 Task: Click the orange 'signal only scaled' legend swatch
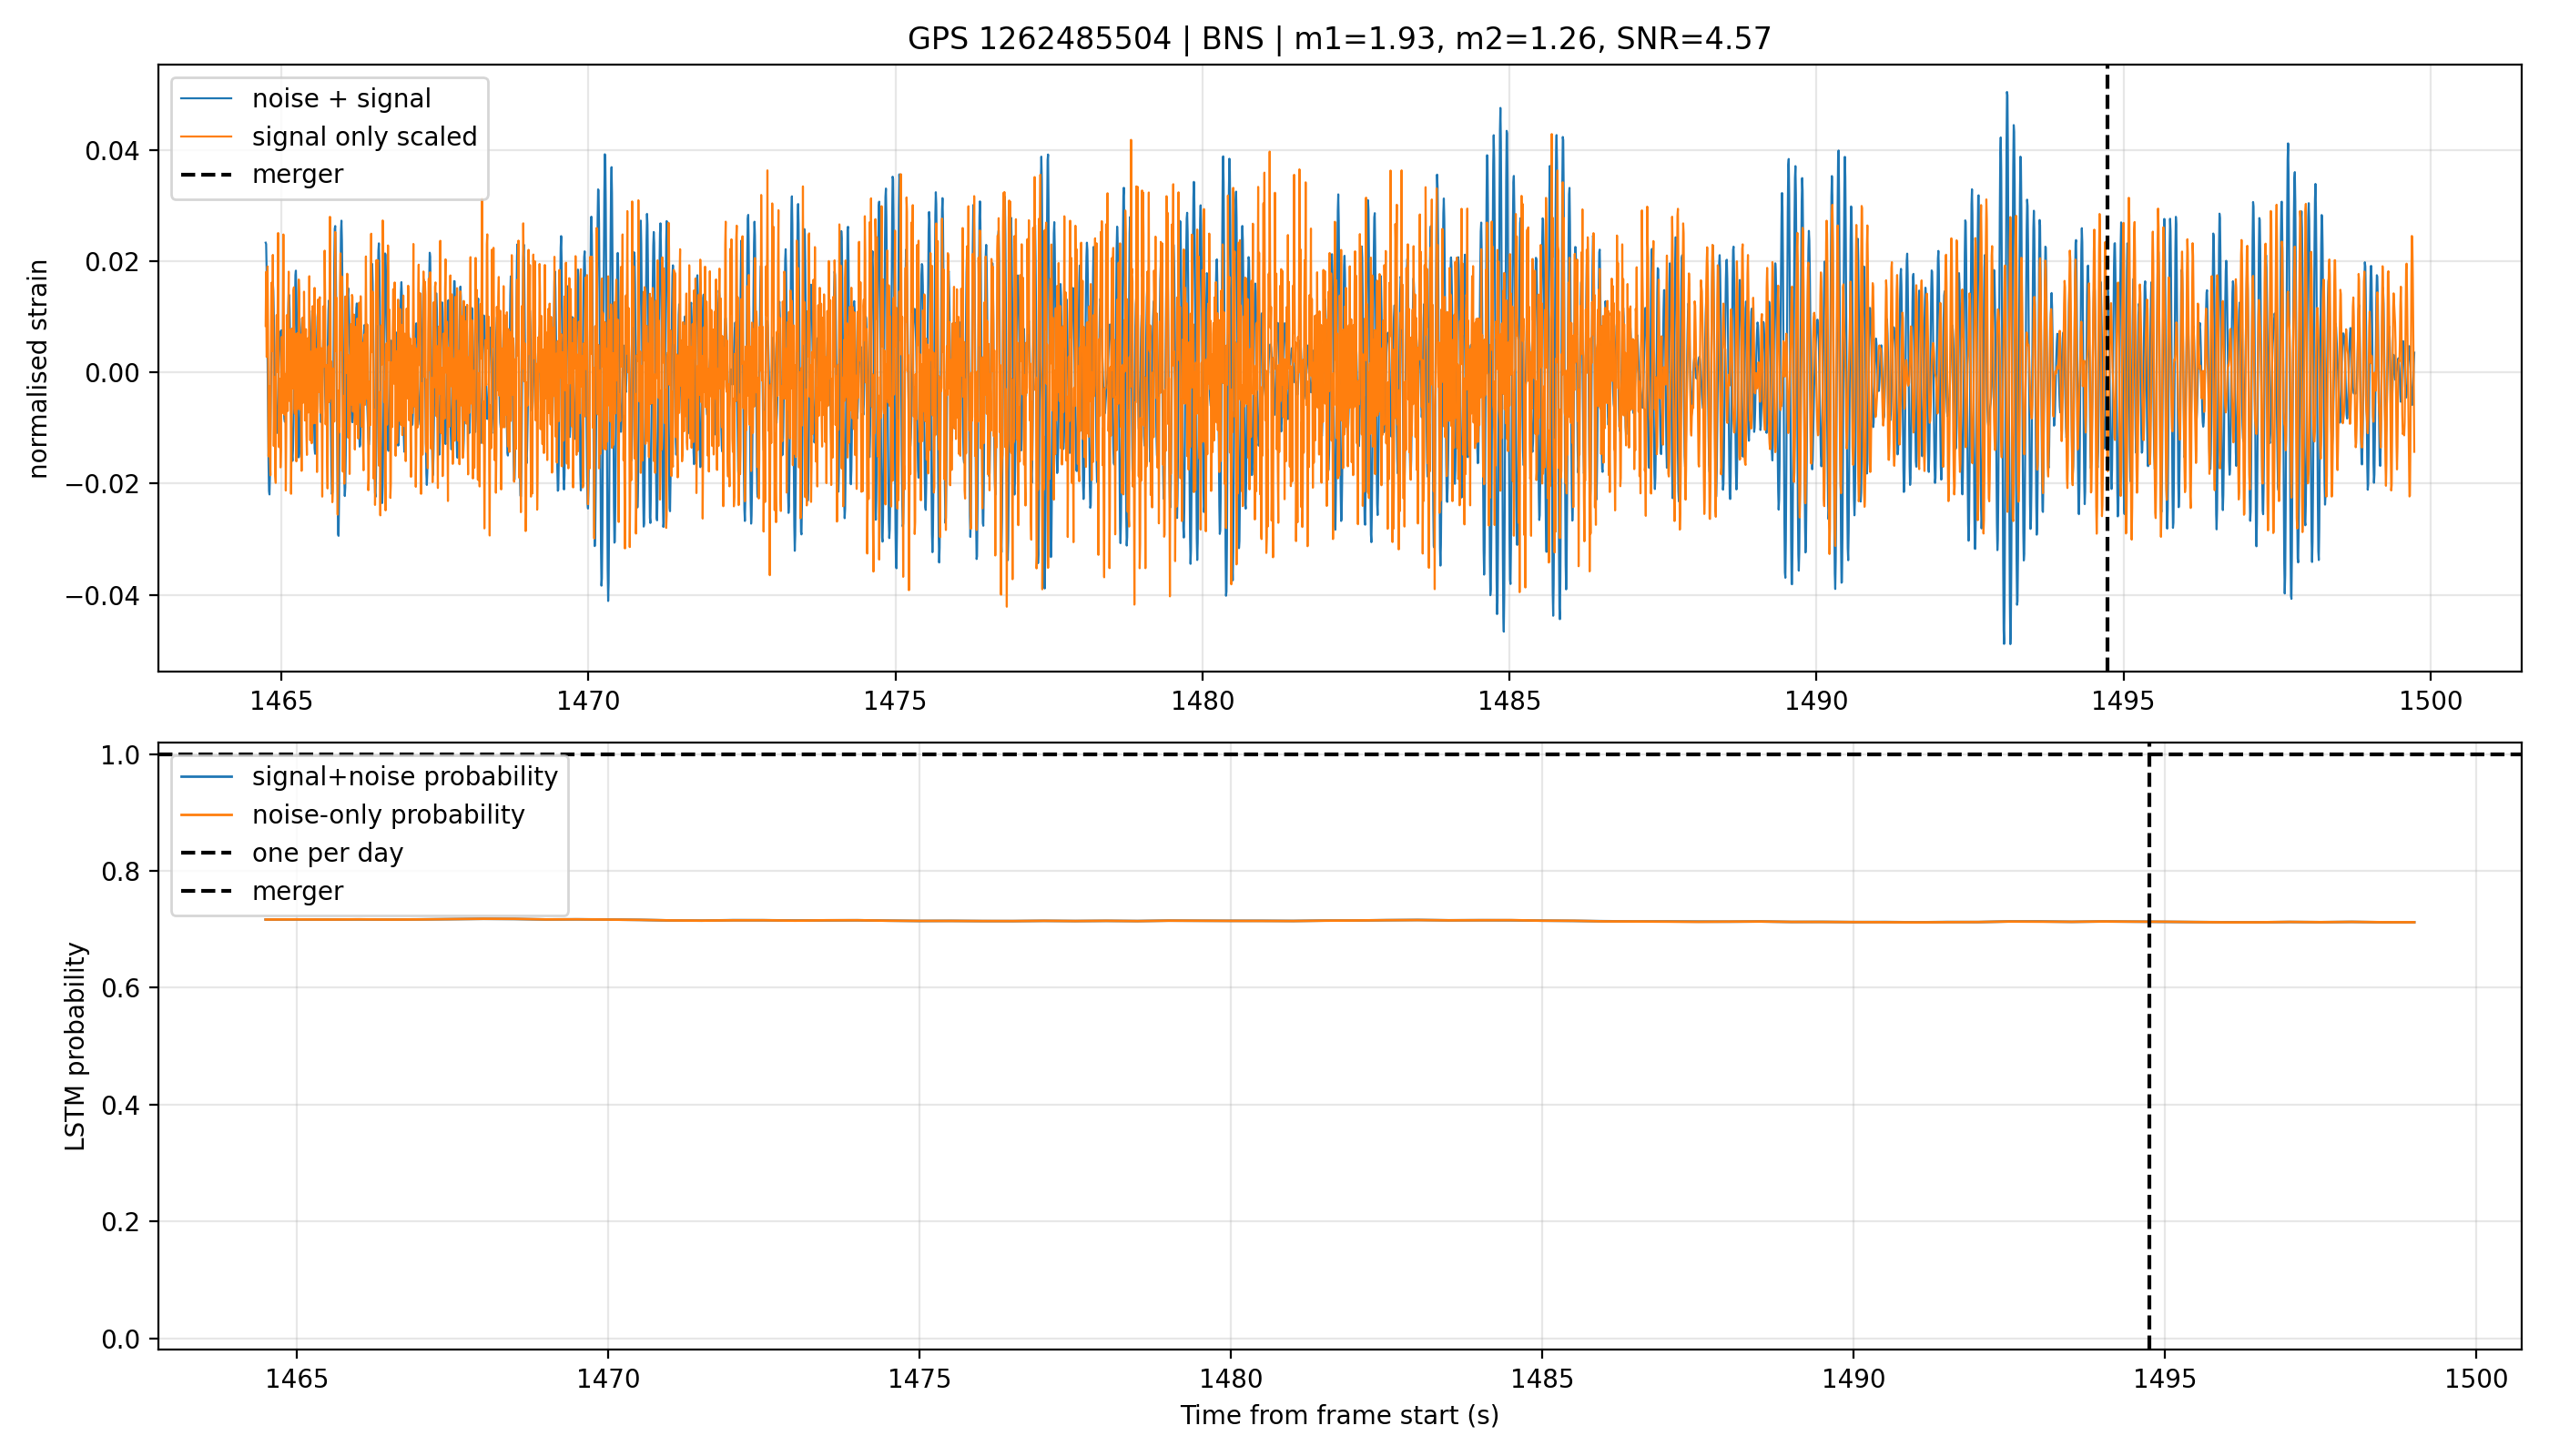pyautogui.click(x=206, y=137)
